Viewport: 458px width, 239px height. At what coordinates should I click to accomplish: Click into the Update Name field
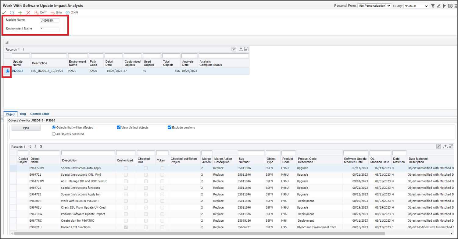50,20
